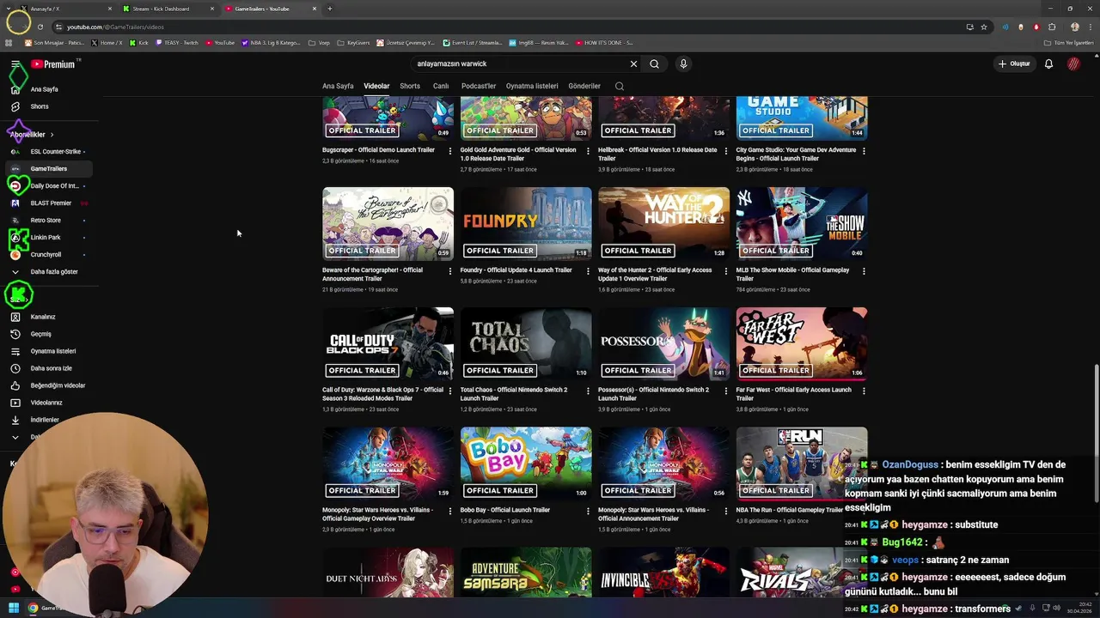Switch to Stream - Kick Dashboard browser tab
The height and width of the screenshot is (618, 1100).
[168, 9]
